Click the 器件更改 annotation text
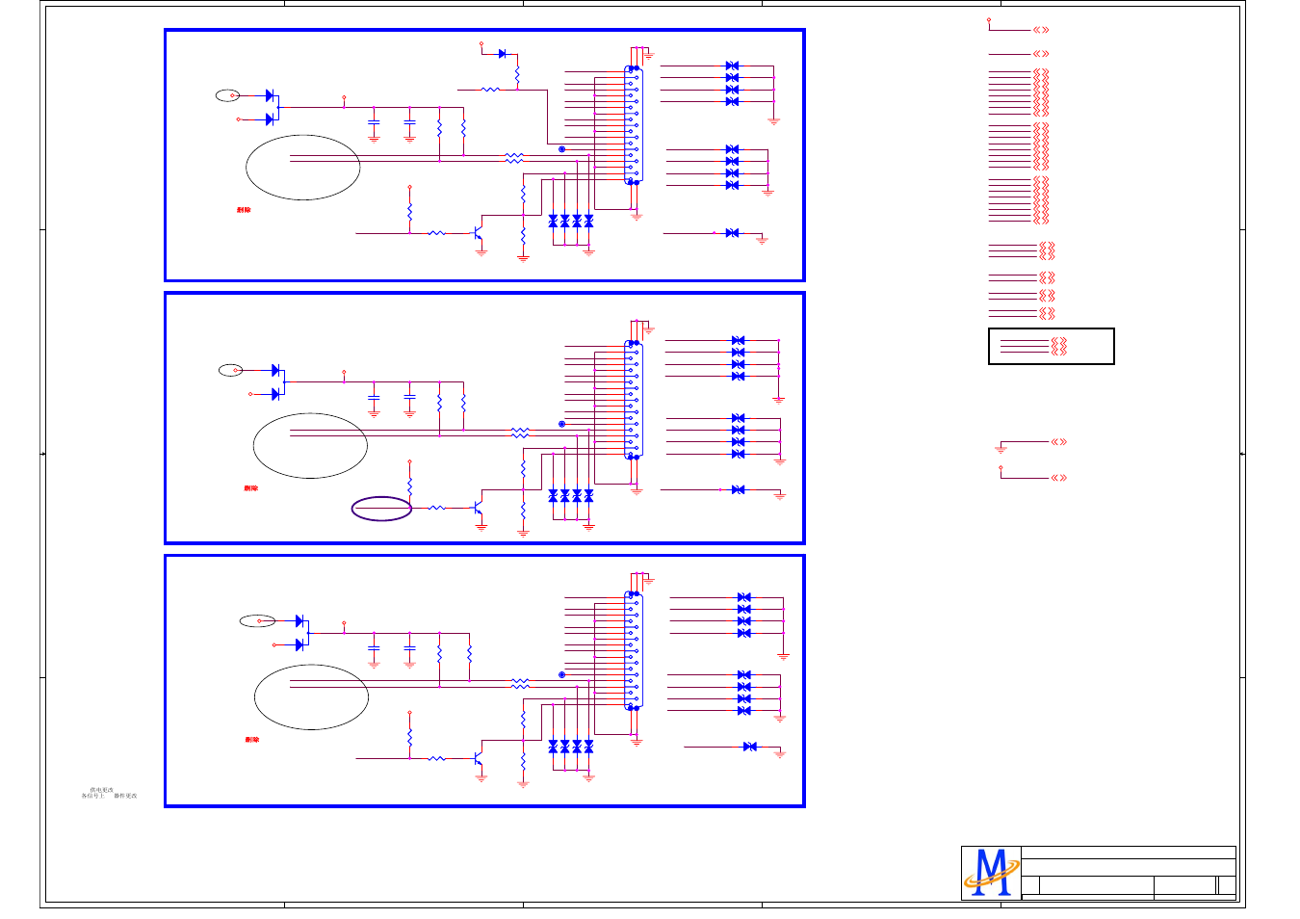The image size is (1300, 919). click(125, 796)
